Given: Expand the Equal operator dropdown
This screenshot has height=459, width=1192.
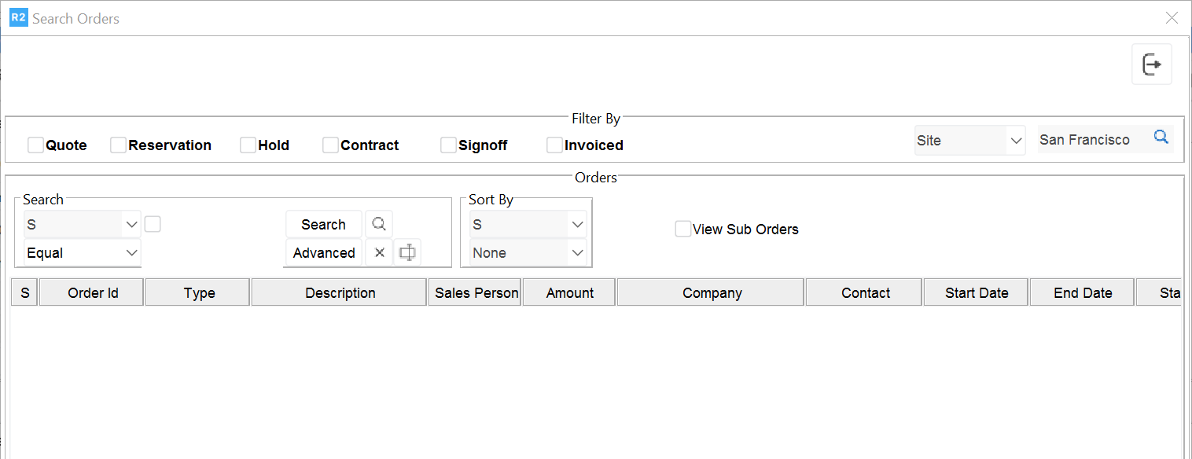Looking at the screenshot, I should click(83, 253).
